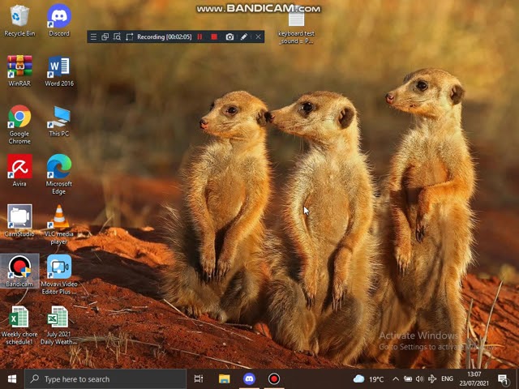
Task: Open the Recycle Bin desktop icon
Action: tap(19, 20)
